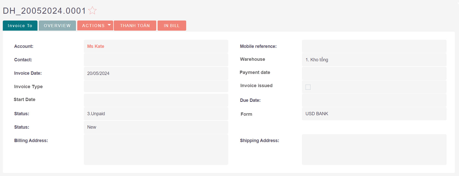Click inside the Shipping Address box
Screen dimensions: 459x176
click(x=374, y=149)
